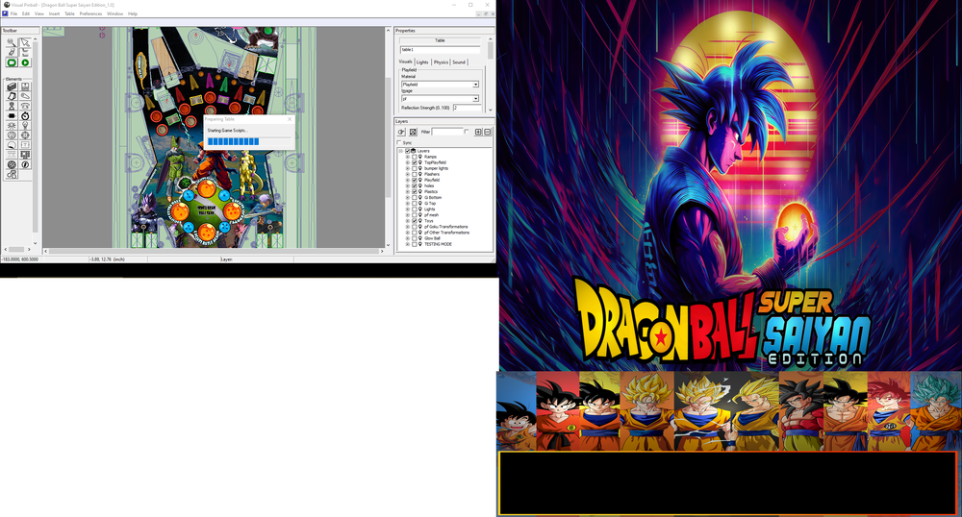Enable the Sync checkbox
The width and height of the screenshot is (962, 517).
point(399,143)
